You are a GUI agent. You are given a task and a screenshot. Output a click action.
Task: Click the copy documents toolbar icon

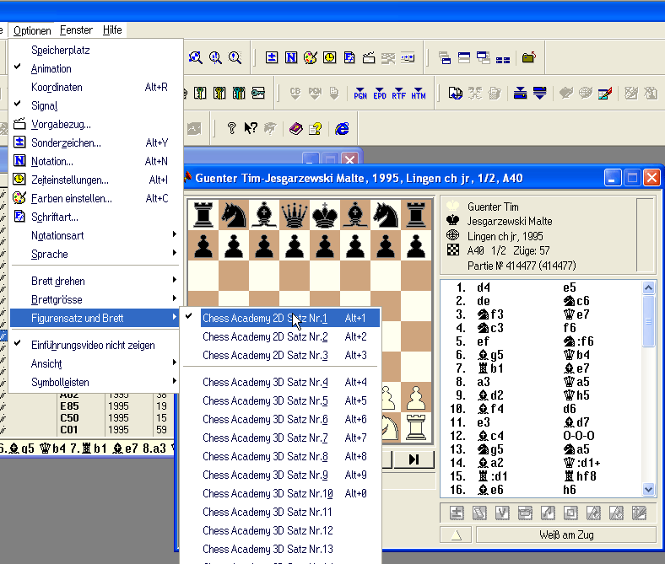(x=456, y=94)
